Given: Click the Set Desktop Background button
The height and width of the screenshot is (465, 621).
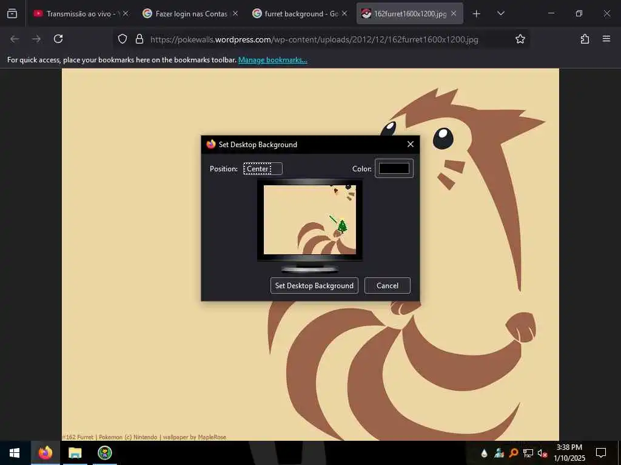Looking at the screenshot, I should pos(314,286).
